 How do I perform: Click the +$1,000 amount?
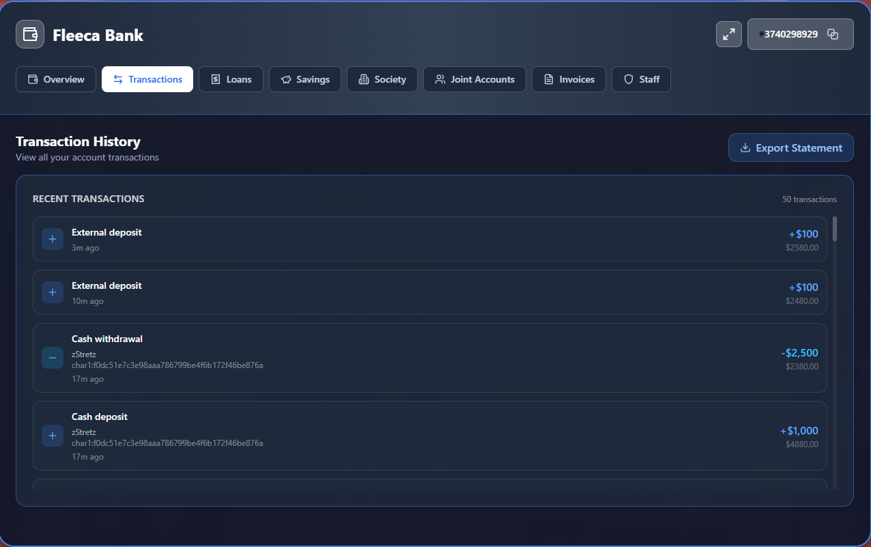[x=799, y=431]
